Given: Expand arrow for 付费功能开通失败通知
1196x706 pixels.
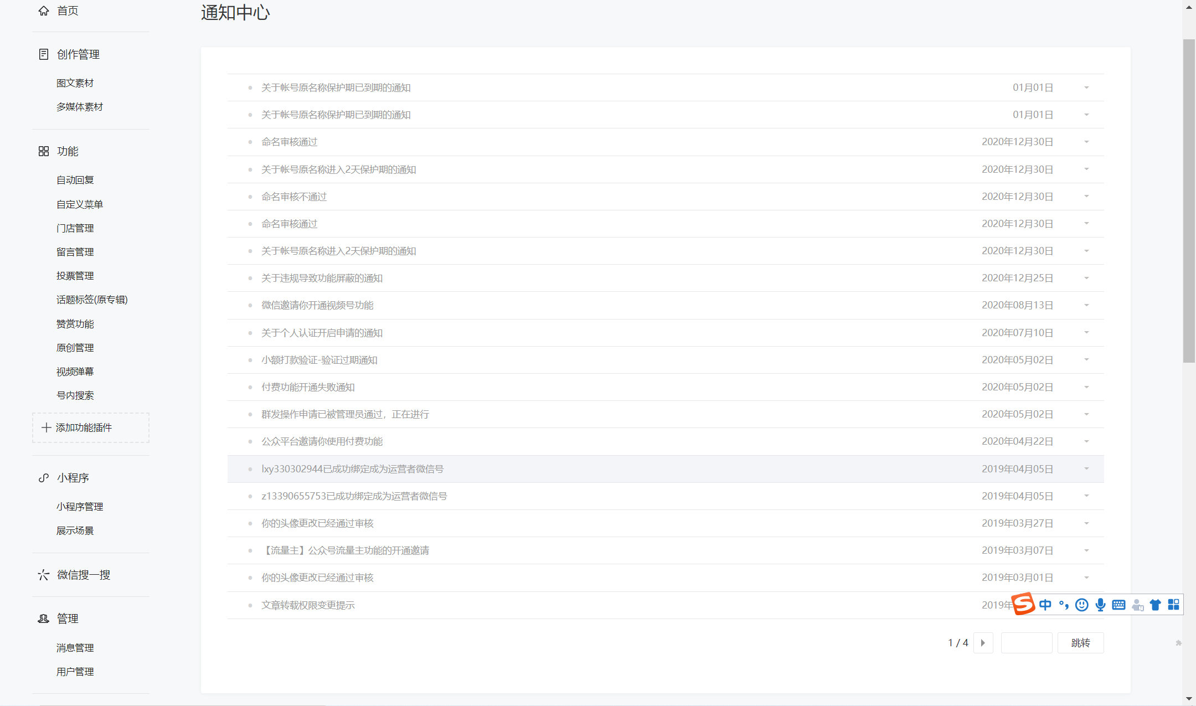Looking at the screenshot, I should pos(1086,387).
